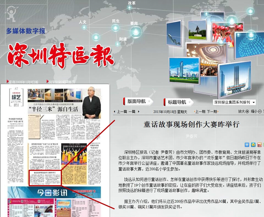Go to next issue 下一期
Viewport: 264px width, 217px height.
pyautogui.click(x=212, y=112)
